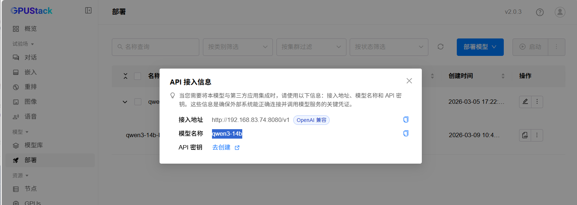Image resolution: width=577 pixels, height=205 pixels.
Task: Toggle the select-all checkbox in the table header
Action: (138, 76)
